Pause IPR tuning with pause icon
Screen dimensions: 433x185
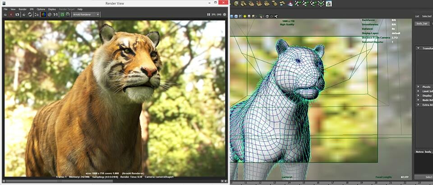point(209,14)
